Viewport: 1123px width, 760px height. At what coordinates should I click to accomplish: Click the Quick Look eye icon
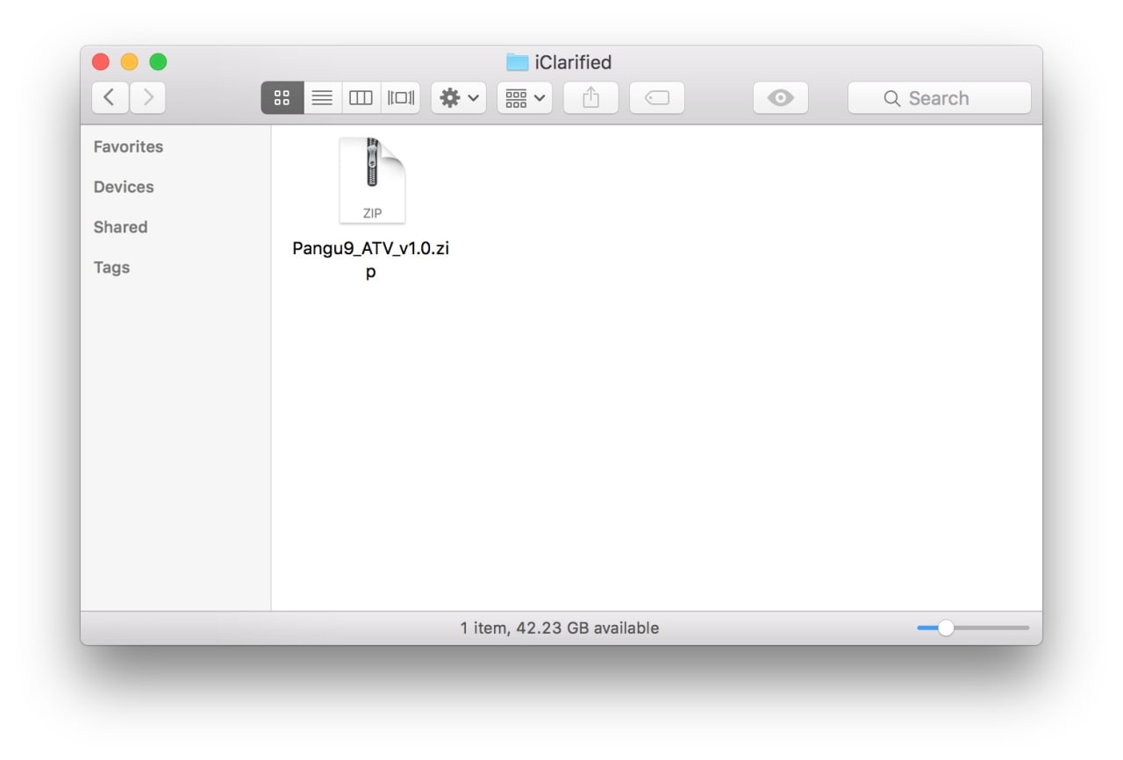point(780,98)
